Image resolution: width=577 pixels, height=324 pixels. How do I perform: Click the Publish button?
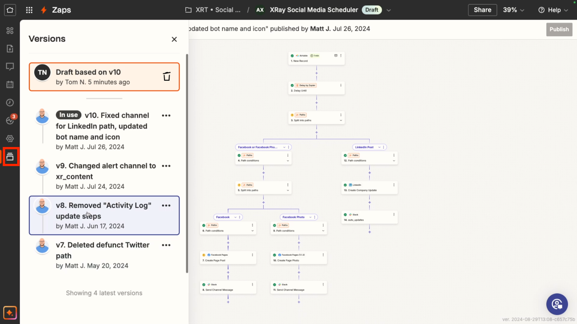point(559,30)
